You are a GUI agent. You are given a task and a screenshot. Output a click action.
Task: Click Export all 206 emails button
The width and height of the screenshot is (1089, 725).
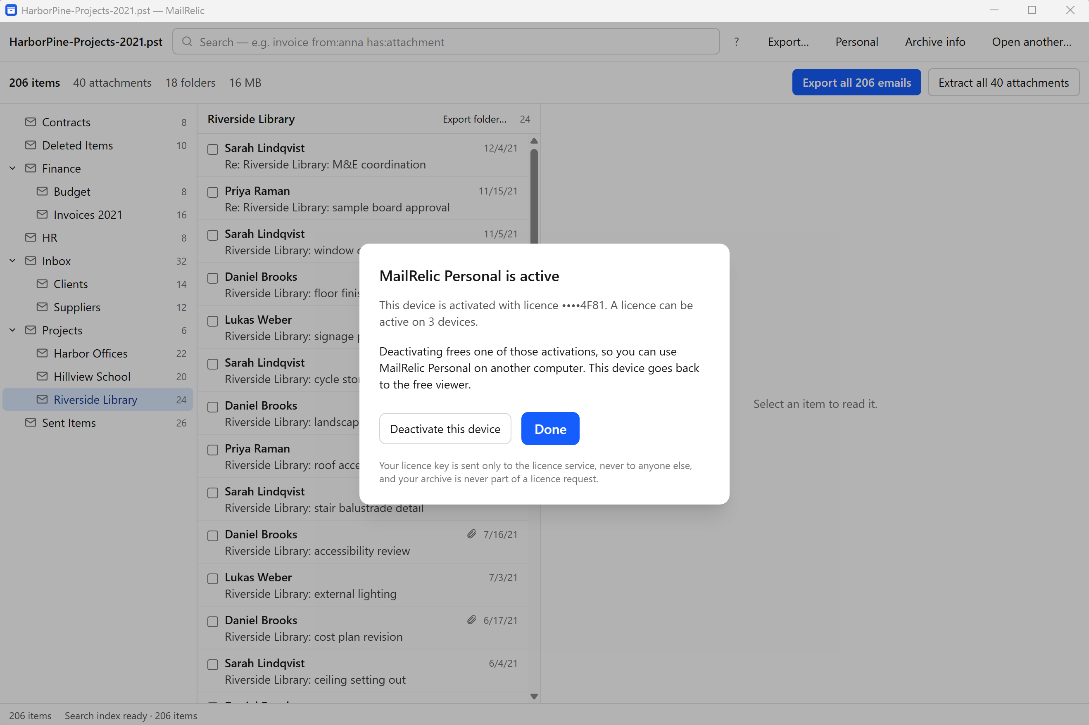click(x=856, y=82)
